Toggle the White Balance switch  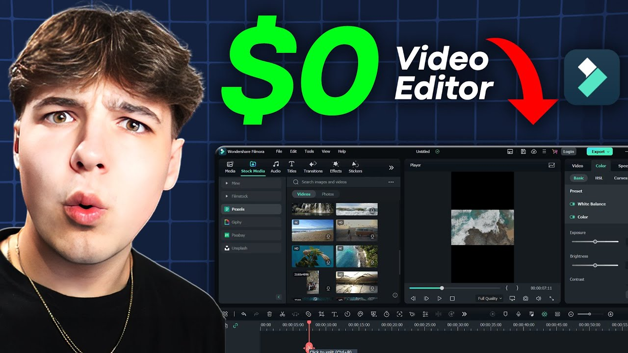point(573,204)
